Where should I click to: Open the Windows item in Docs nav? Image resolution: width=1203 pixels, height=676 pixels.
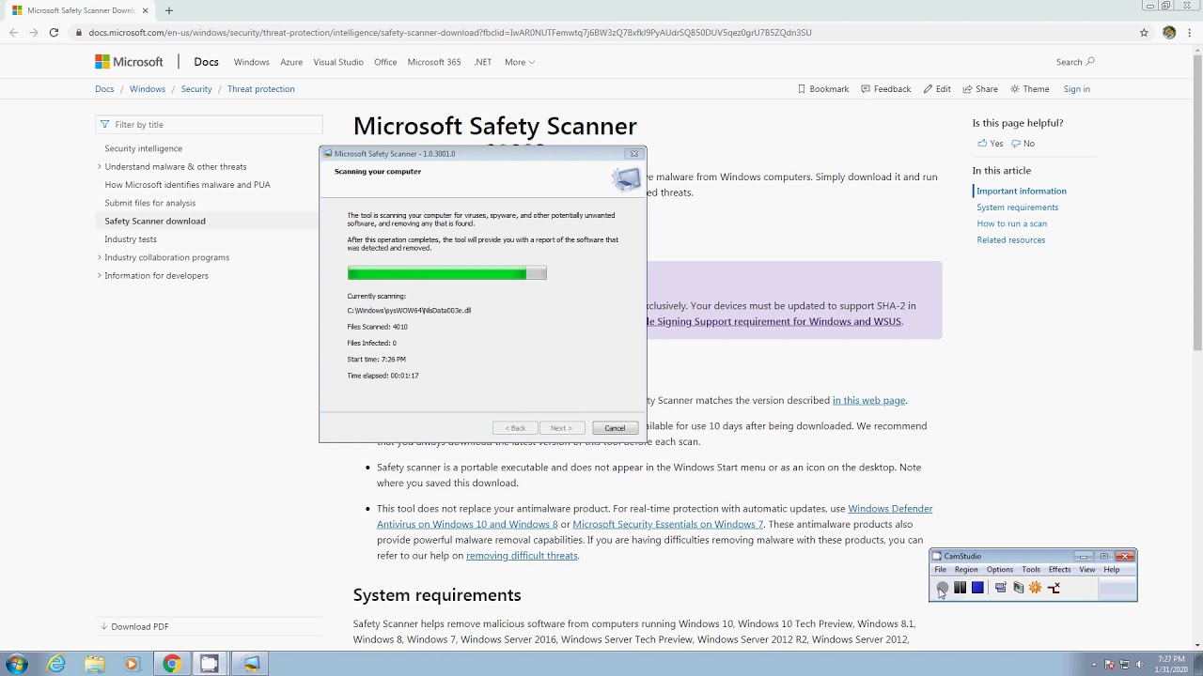251,62
